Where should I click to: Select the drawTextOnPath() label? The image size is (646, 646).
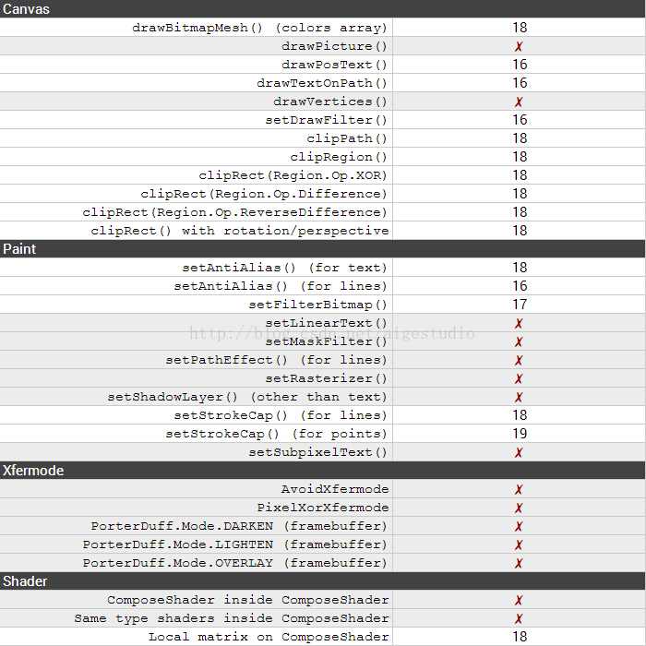(x=322, y=83)
